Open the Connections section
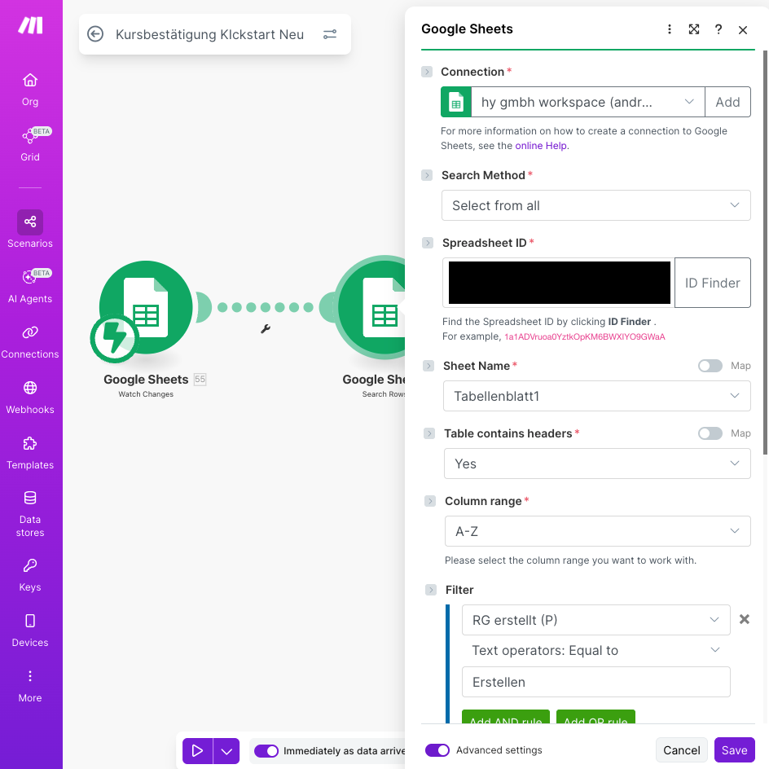The width and height of the screenshot is (769, 769). (30, 342)
